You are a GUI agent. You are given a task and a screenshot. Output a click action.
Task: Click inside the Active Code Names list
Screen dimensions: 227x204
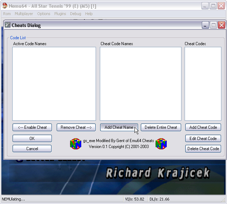click(54, 84)
